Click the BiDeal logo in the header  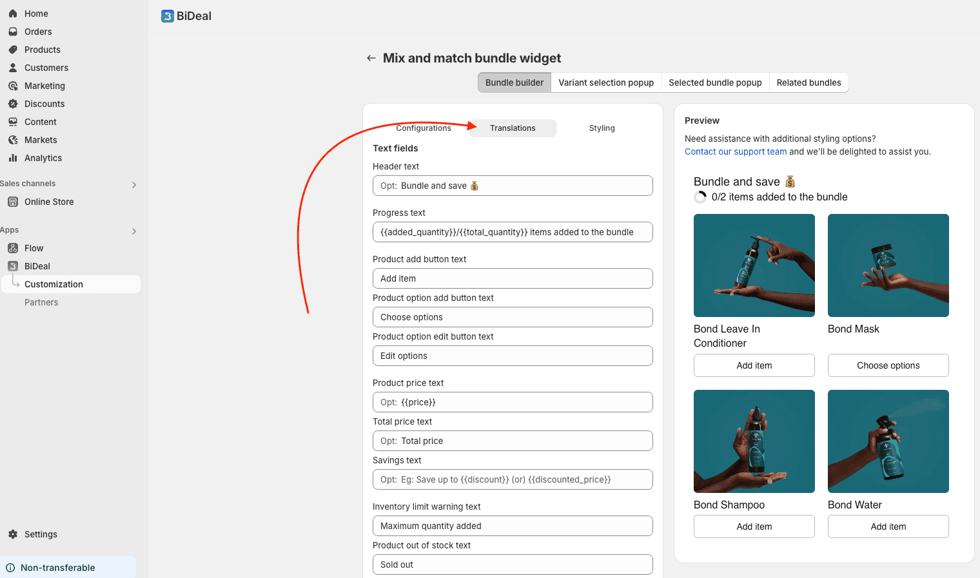tap(168, 16)
